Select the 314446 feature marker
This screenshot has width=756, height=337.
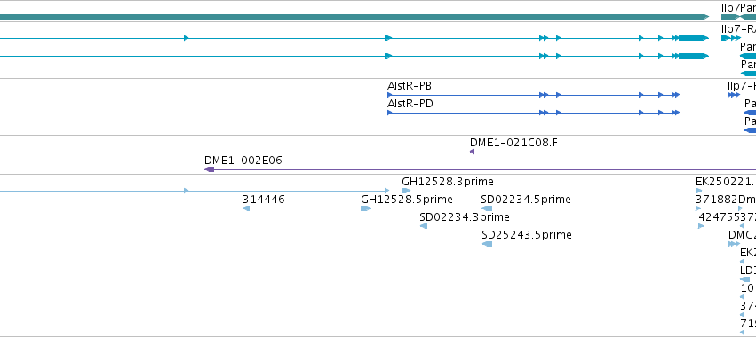click(x=246, y=208)
